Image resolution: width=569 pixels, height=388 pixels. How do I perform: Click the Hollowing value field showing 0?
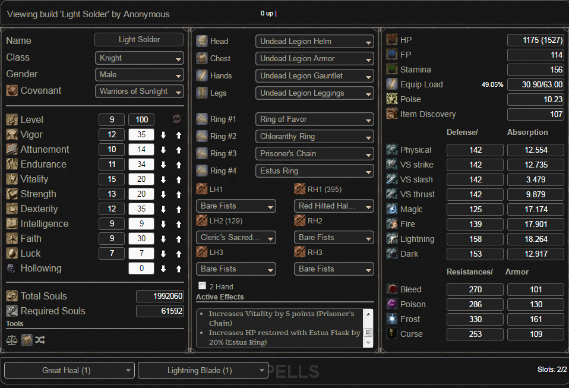pos(141,268)
